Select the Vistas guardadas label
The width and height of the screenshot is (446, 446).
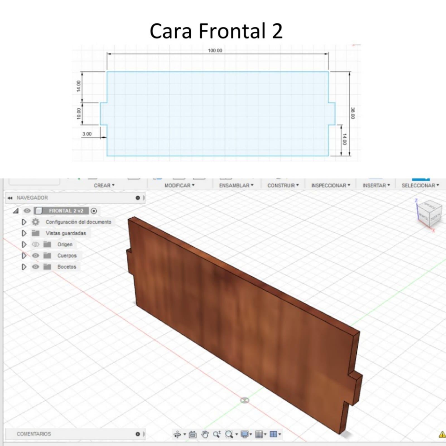(x=66, y=233)
